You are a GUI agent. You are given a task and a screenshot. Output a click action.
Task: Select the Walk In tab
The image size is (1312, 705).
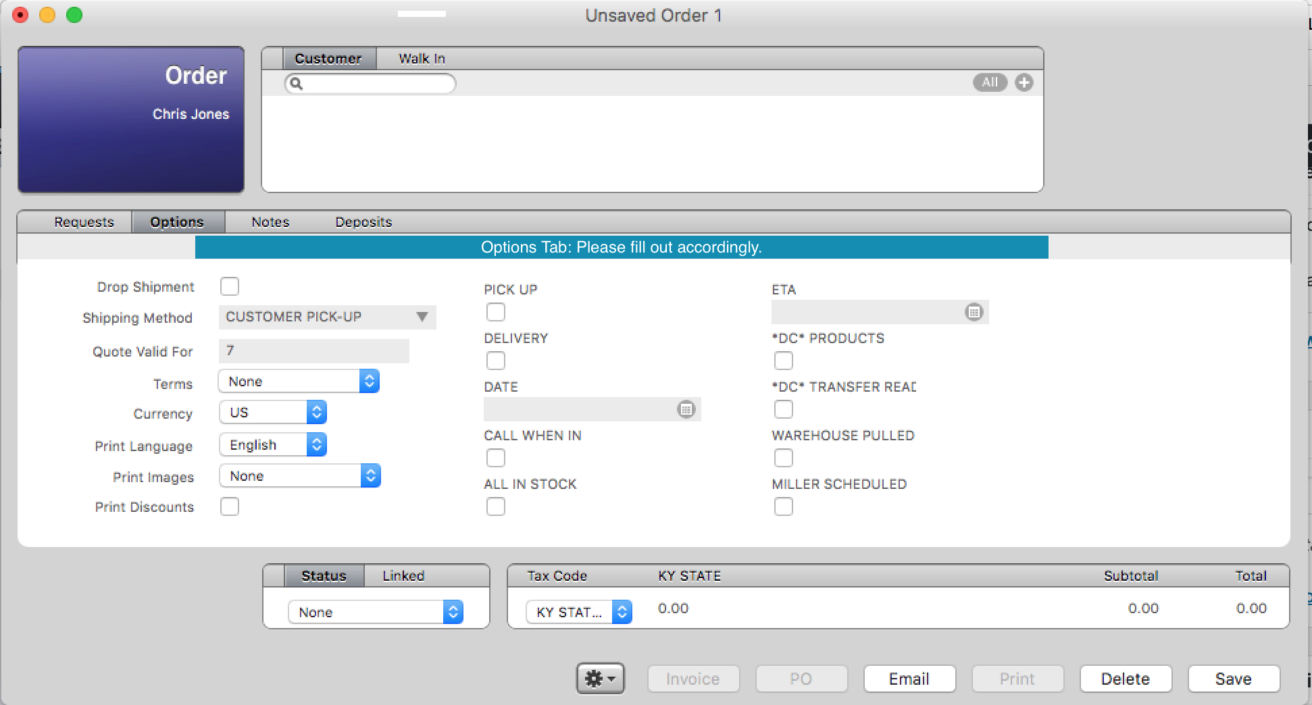pyautogui.click(x=422, y=59)
